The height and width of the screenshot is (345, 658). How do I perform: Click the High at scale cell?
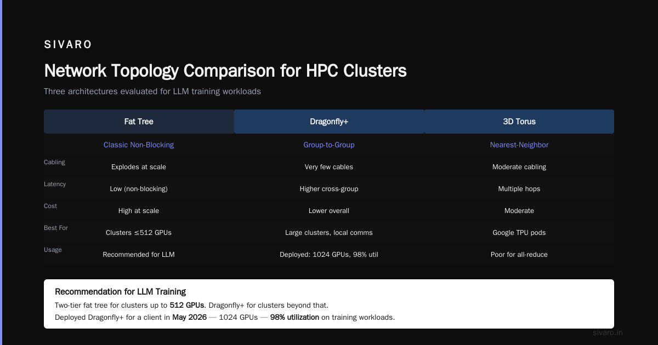point(139,211)
